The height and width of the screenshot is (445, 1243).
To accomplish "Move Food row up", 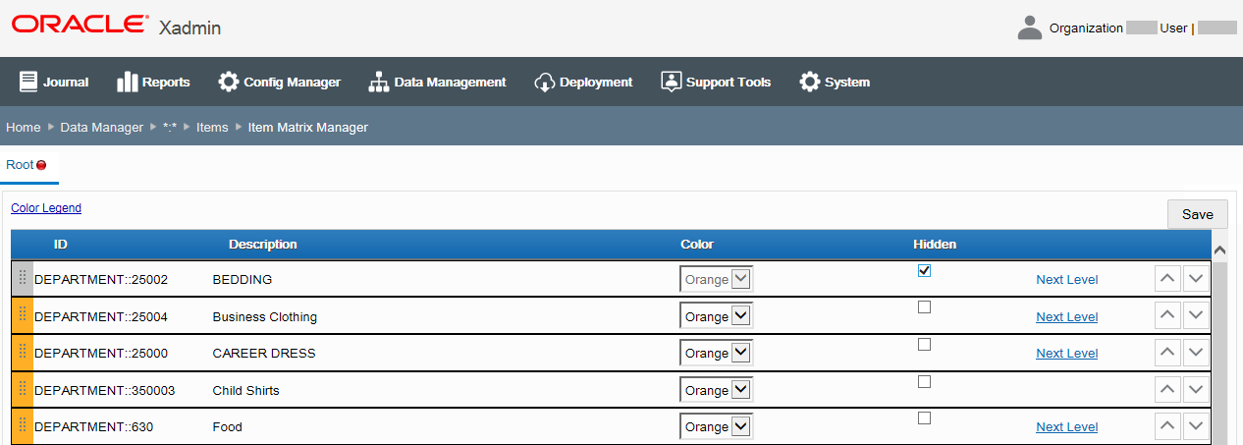I will [x=1167, y=426].
